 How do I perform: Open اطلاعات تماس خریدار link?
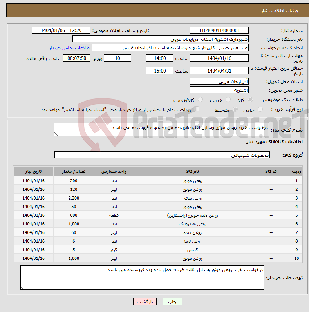pos(70,48)
